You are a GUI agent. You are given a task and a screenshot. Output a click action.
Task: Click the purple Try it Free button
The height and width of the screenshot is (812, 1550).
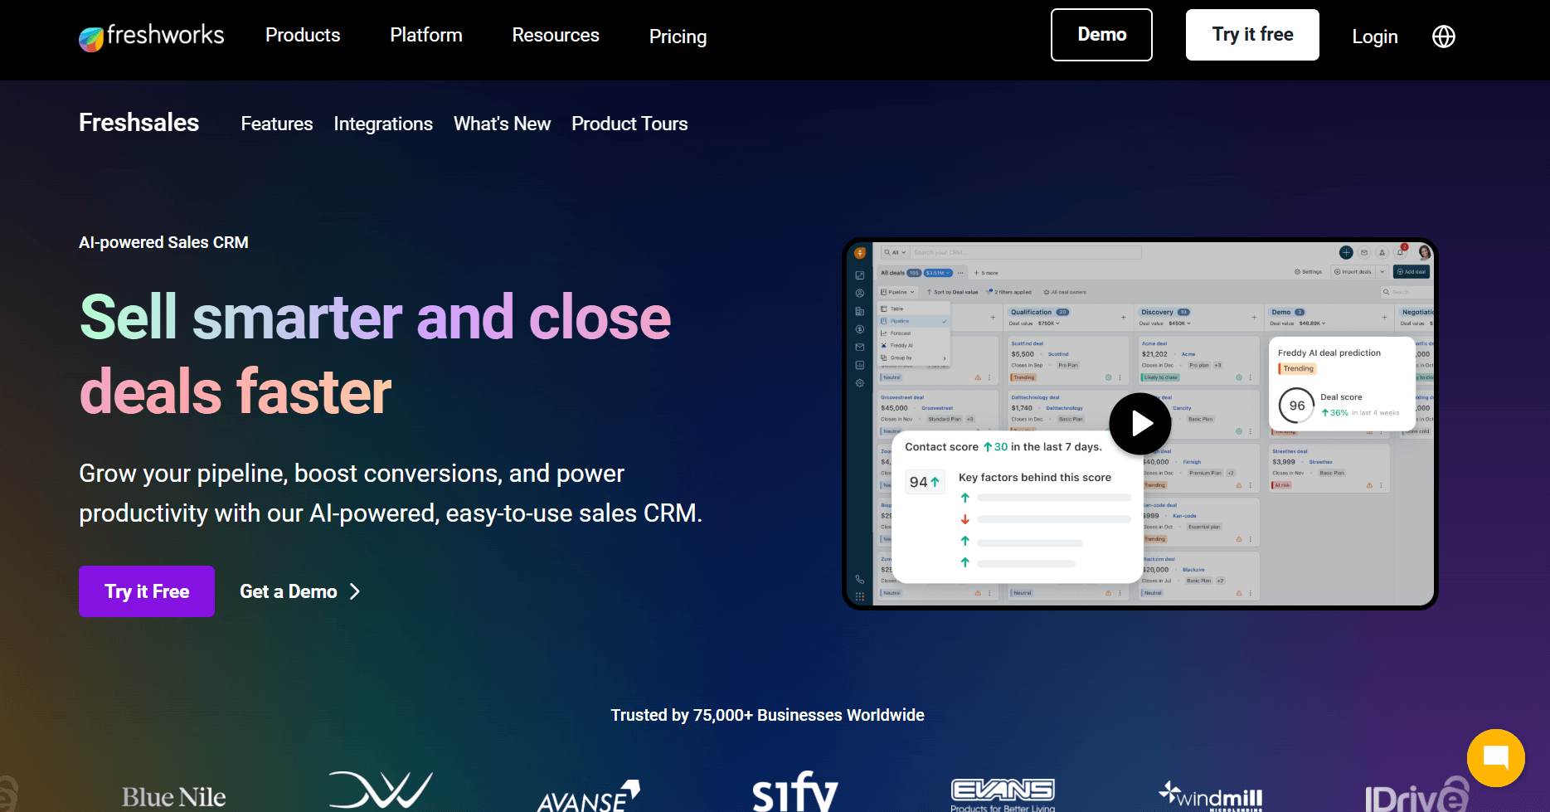coord(147,591)
